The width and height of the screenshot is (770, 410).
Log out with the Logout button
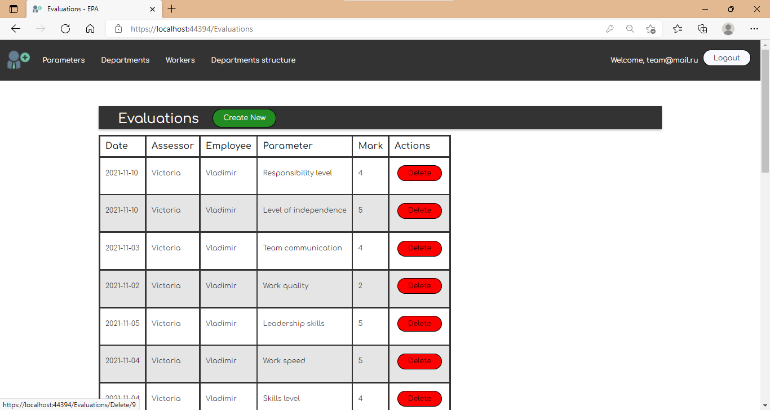(x=727, y=58)
